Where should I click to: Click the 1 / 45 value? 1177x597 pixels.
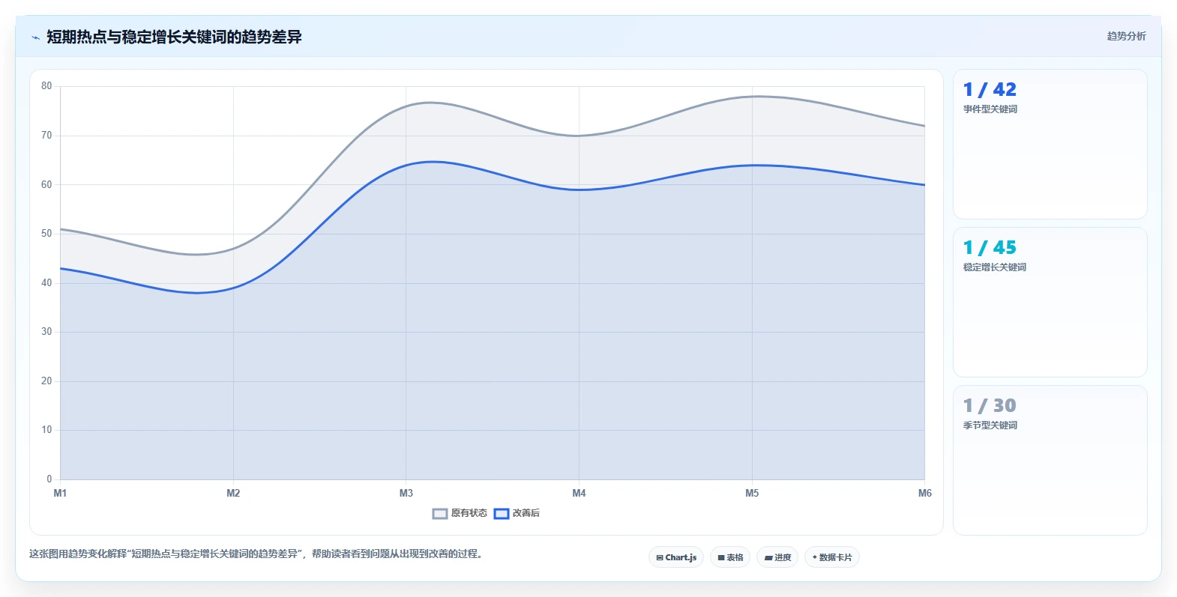(x=990, y=248)
